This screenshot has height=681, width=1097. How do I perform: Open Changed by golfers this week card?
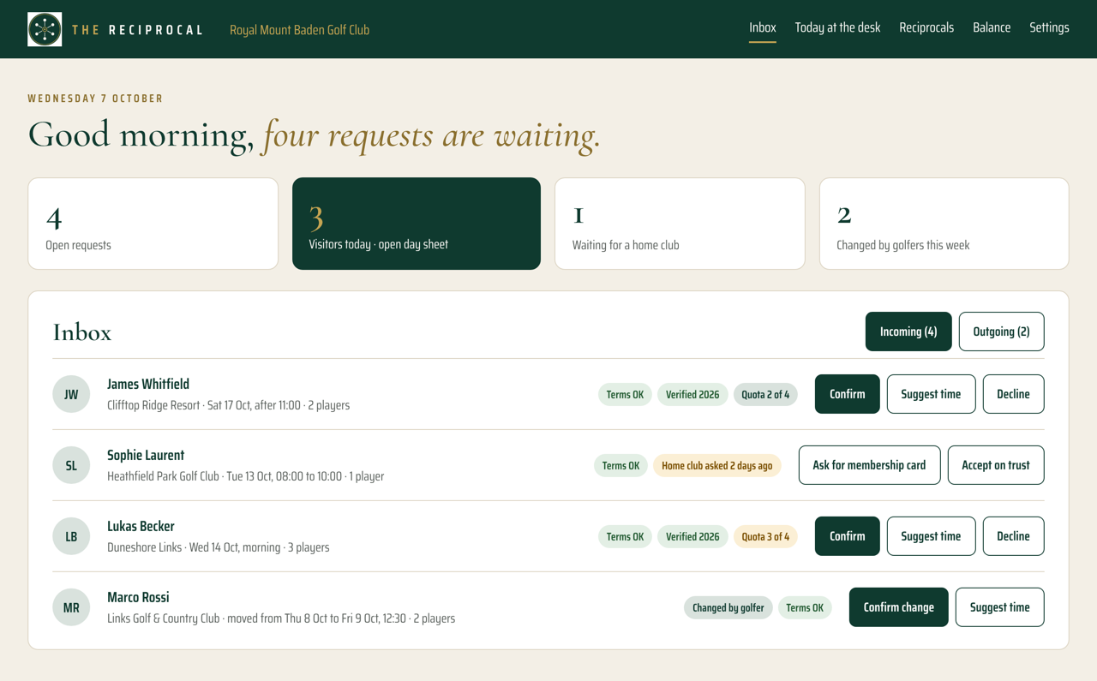click(x=944, y=224)
